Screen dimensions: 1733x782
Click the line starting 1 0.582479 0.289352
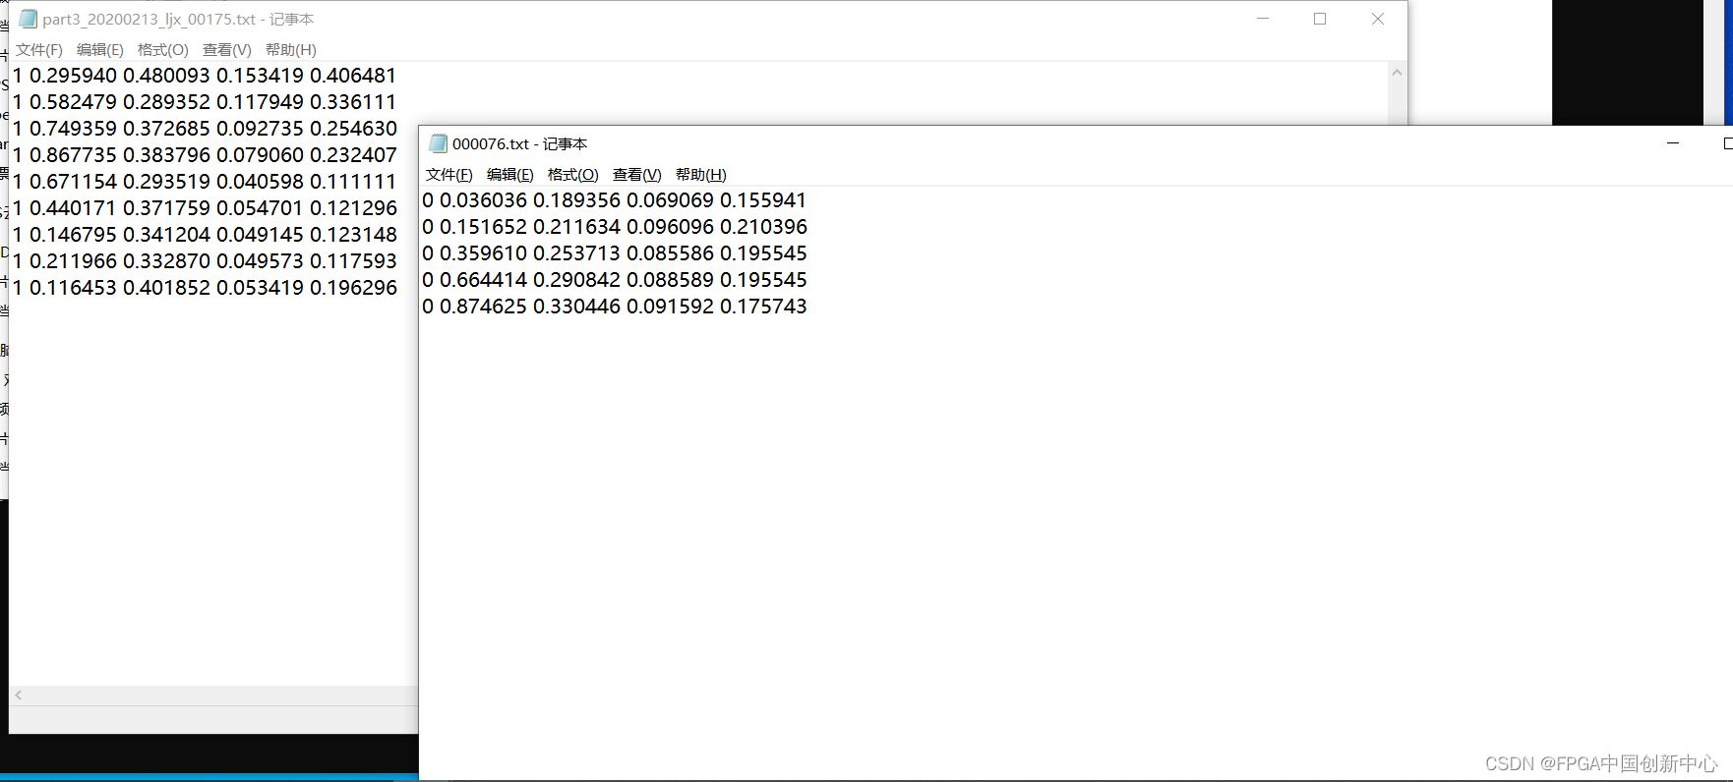point(205,102)
